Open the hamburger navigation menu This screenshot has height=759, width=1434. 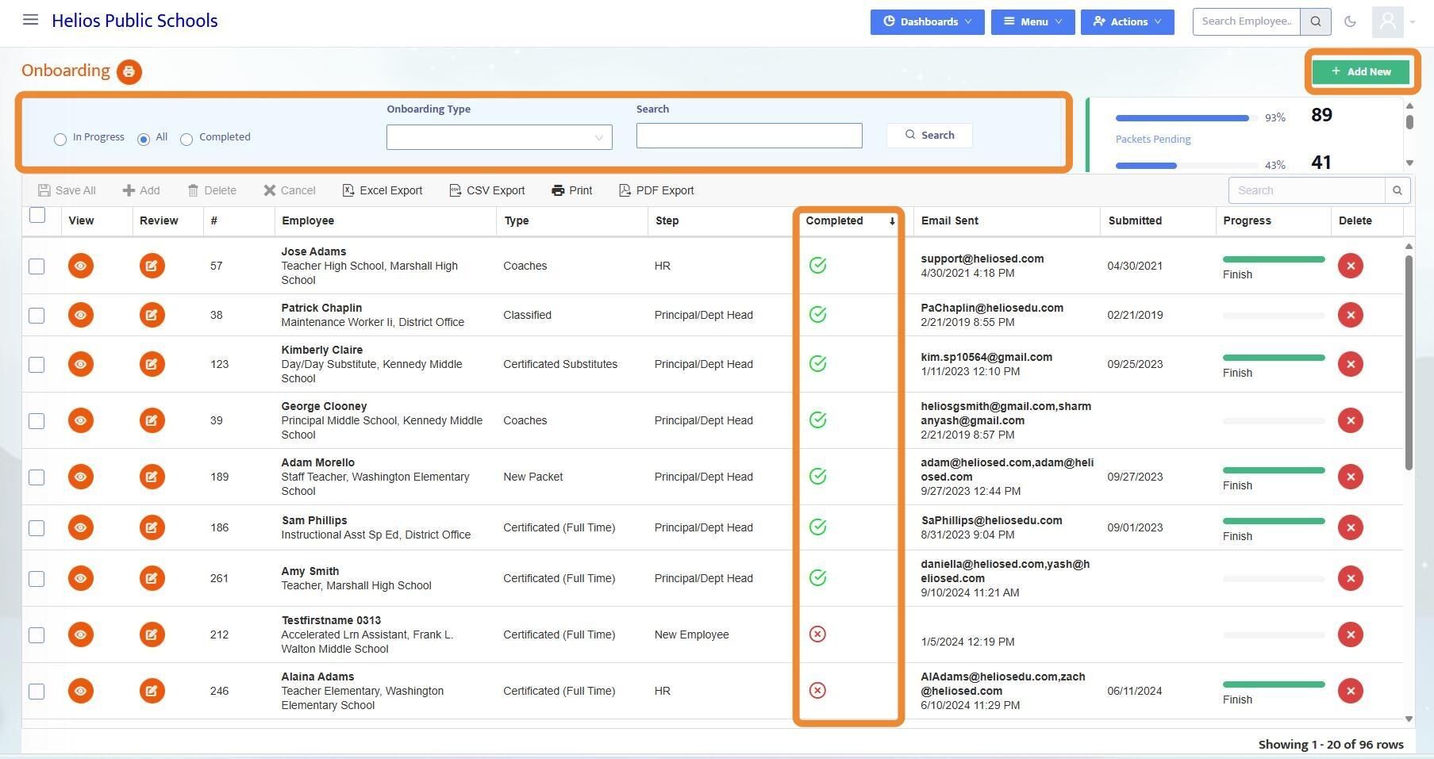31,20
